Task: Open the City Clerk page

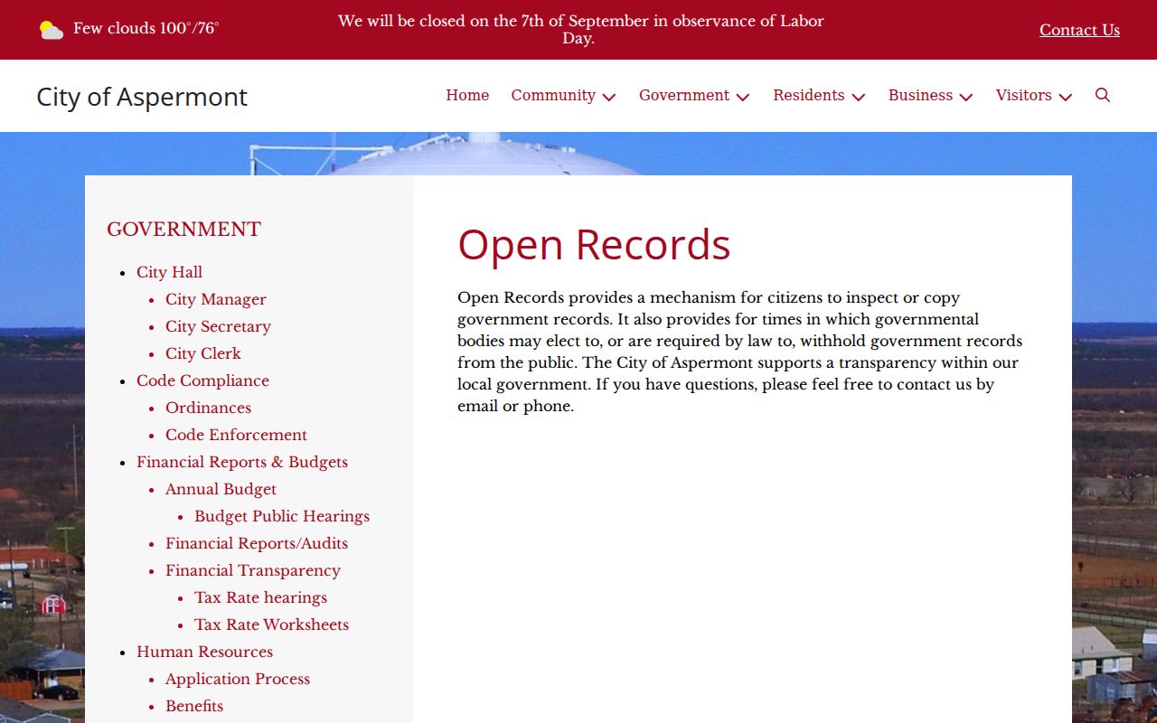Action: click(203, 353)
